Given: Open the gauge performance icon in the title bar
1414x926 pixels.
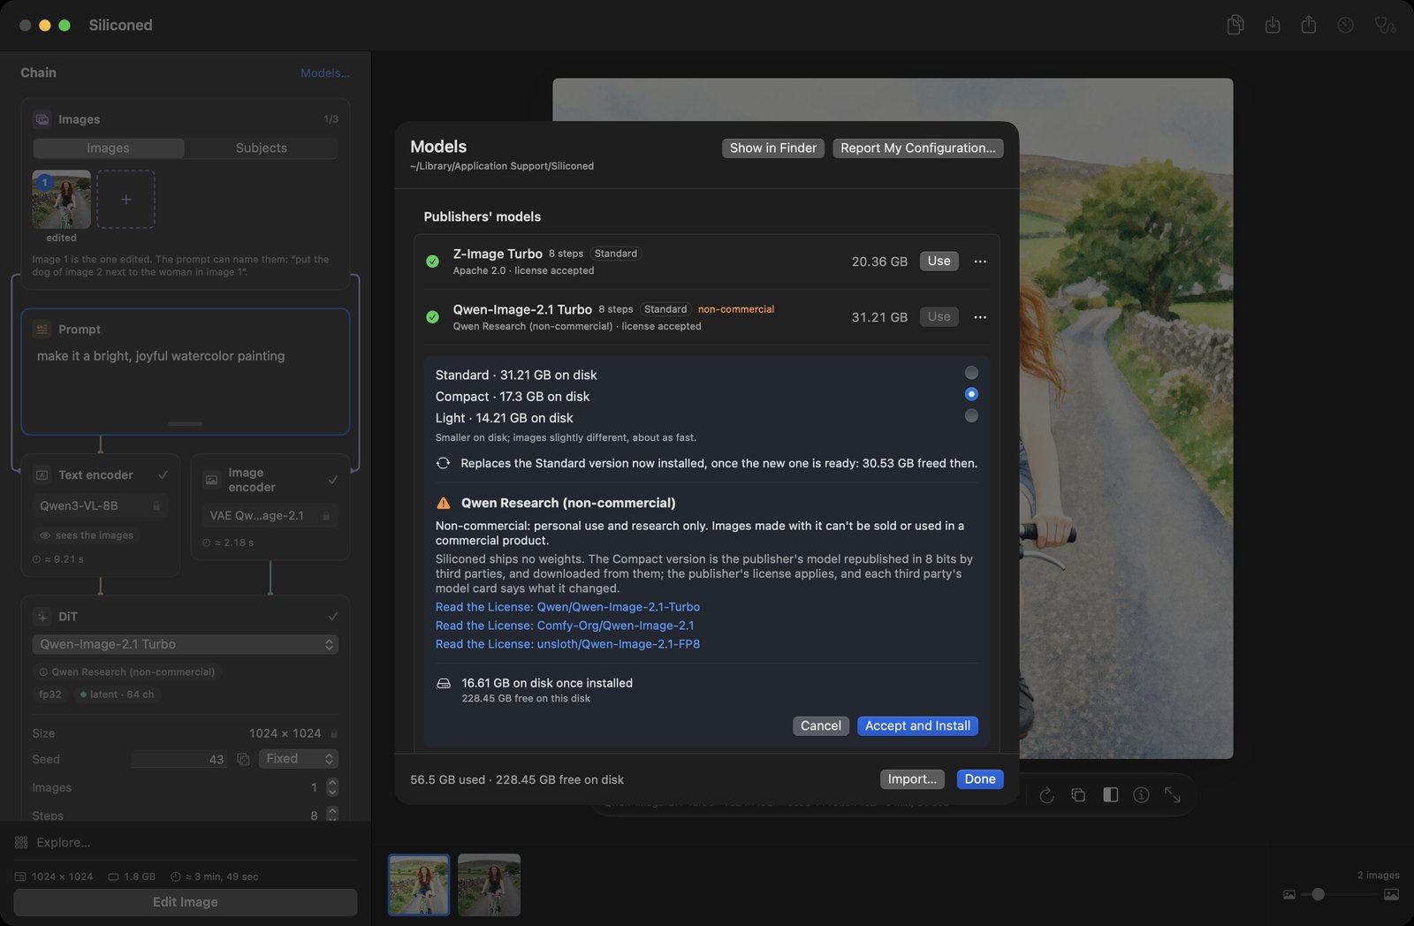Looking at the screenshot, I should click(x=1345, y=25).
